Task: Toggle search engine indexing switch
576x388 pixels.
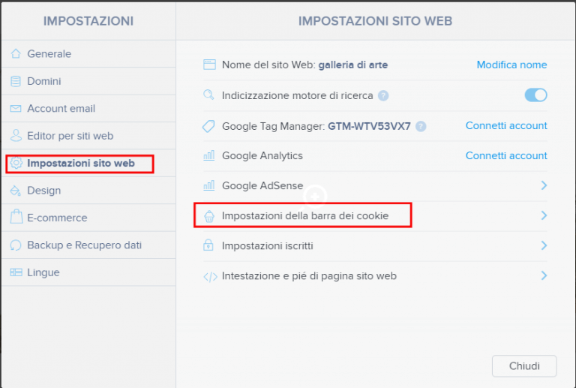Action: coord(535,95)
